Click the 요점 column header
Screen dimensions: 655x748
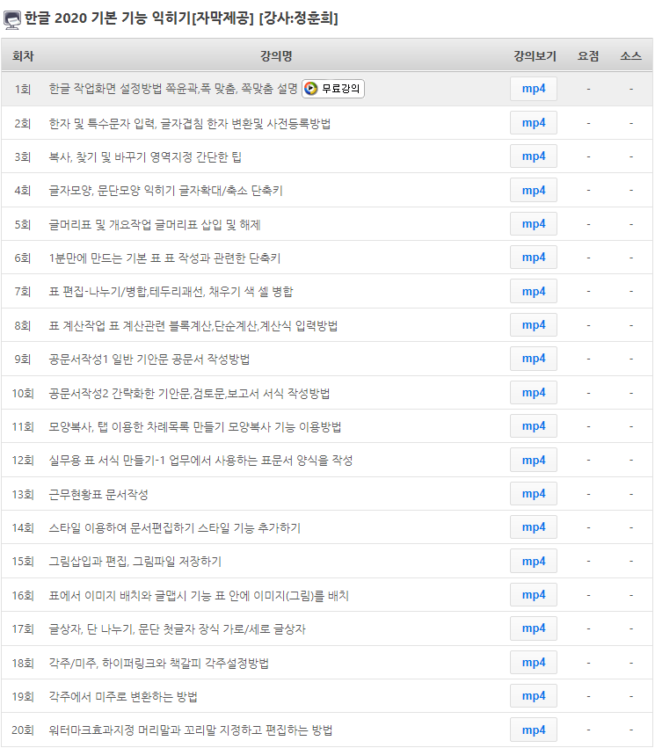point(588,56)
